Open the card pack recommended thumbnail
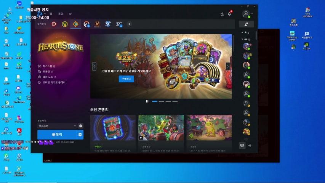 click(x=113, y=128)
